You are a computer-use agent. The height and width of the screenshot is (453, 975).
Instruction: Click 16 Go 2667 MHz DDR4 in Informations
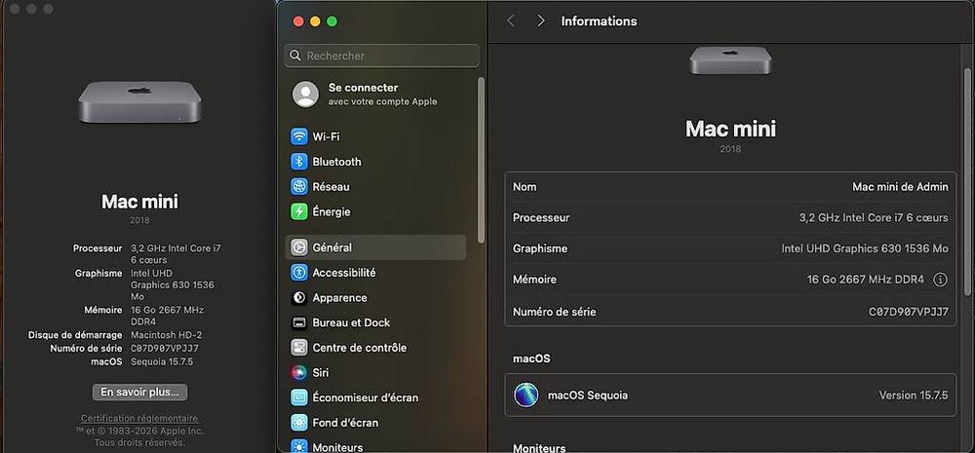click(865, 280)
